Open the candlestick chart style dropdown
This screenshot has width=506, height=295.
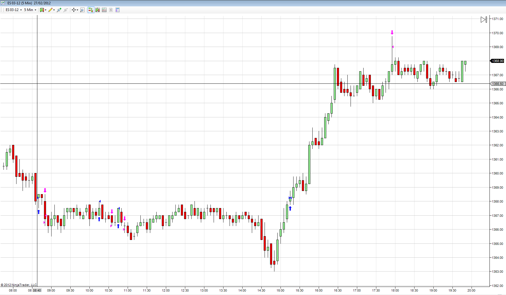(x=43, y=10)
